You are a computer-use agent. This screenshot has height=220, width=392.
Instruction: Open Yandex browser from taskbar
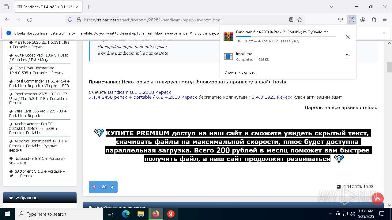(171, 214)
